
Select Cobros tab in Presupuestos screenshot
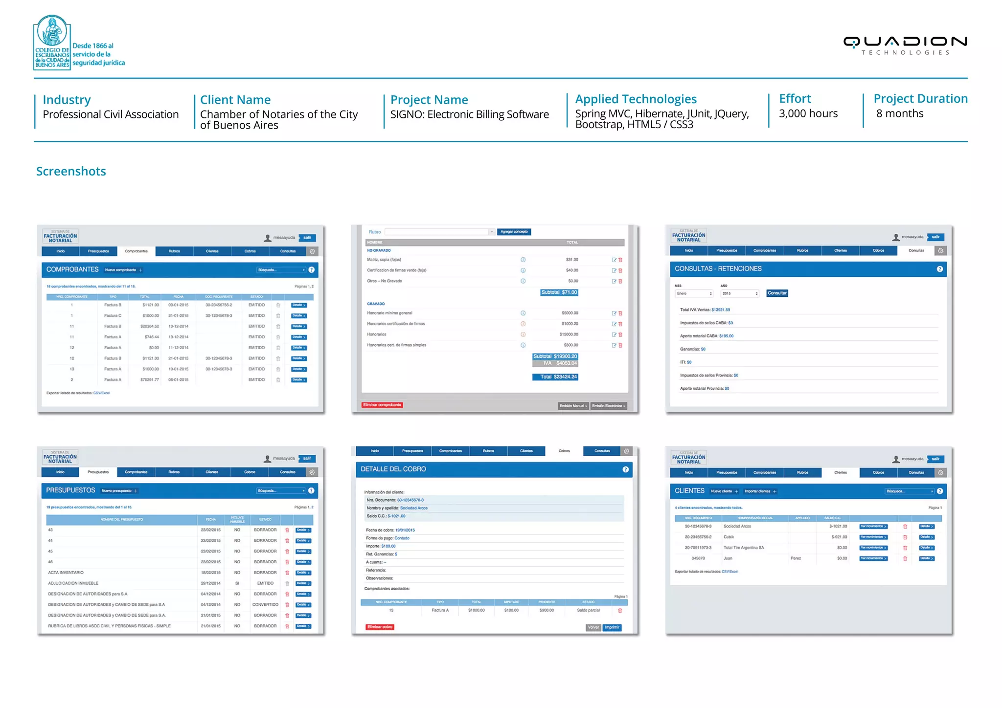click(x=250, y=472)
